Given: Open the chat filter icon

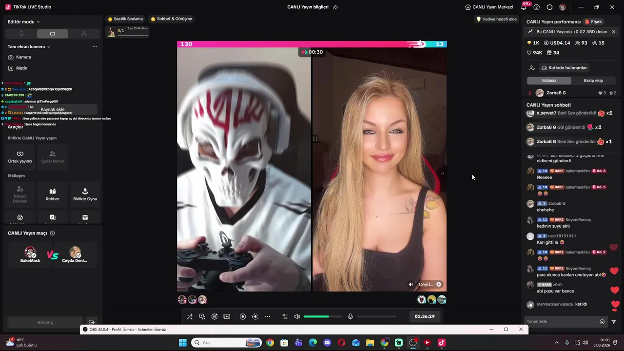Looking at the screenshot, I should tap(614, 322).
